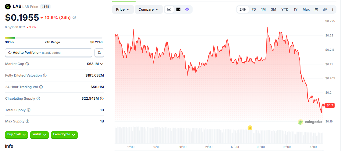The width and height of the screenshot is (341, 151).
Task: Click the 15.35K added text
Action: coord(51,53)
